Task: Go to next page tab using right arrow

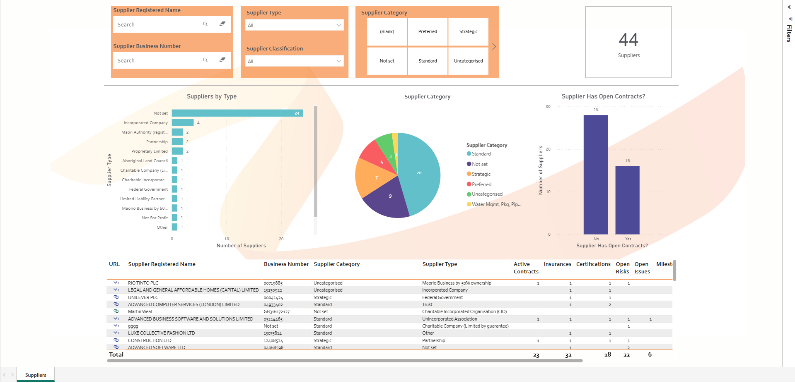Action: (12, 375)
